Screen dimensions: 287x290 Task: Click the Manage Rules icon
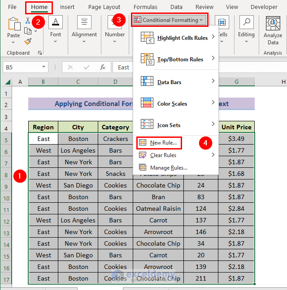(143, 167)
